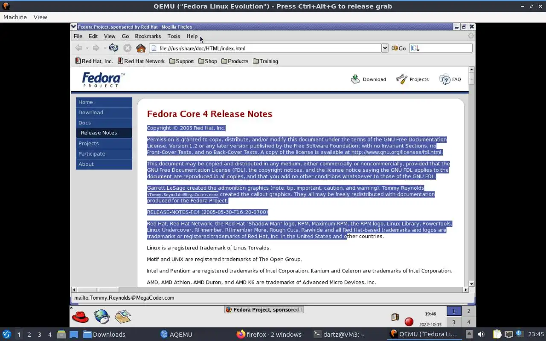Open the File menu
546x341 pixels.
[78, 36]
